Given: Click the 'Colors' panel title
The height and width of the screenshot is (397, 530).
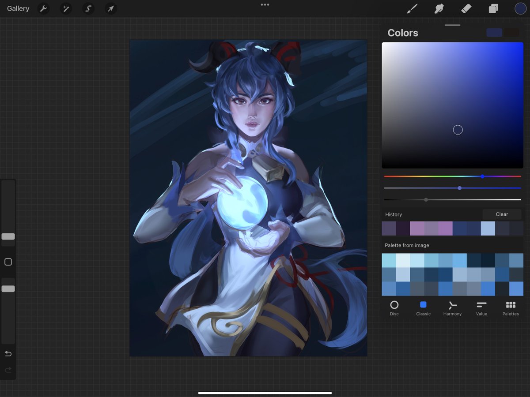Looking at the screenshot, I should [x=403, y=33].
